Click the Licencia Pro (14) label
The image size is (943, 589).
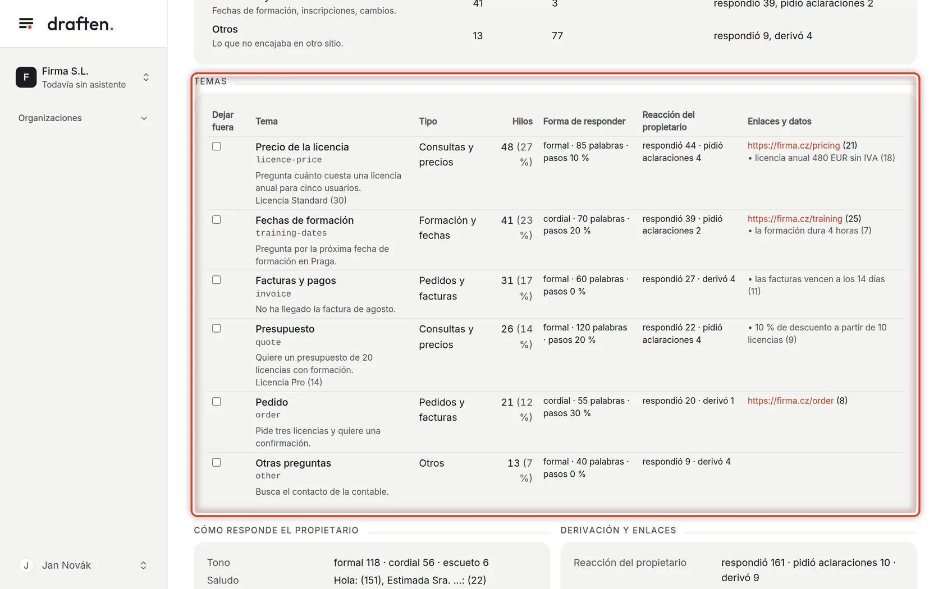[x=289, y=383]
